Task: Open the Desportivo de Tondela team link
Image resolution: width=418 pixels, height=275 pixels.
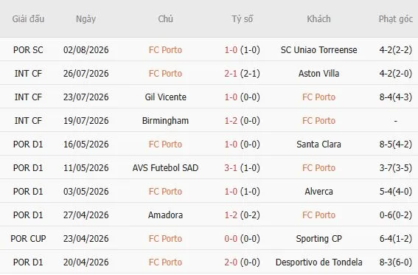Action: point(318,262)
